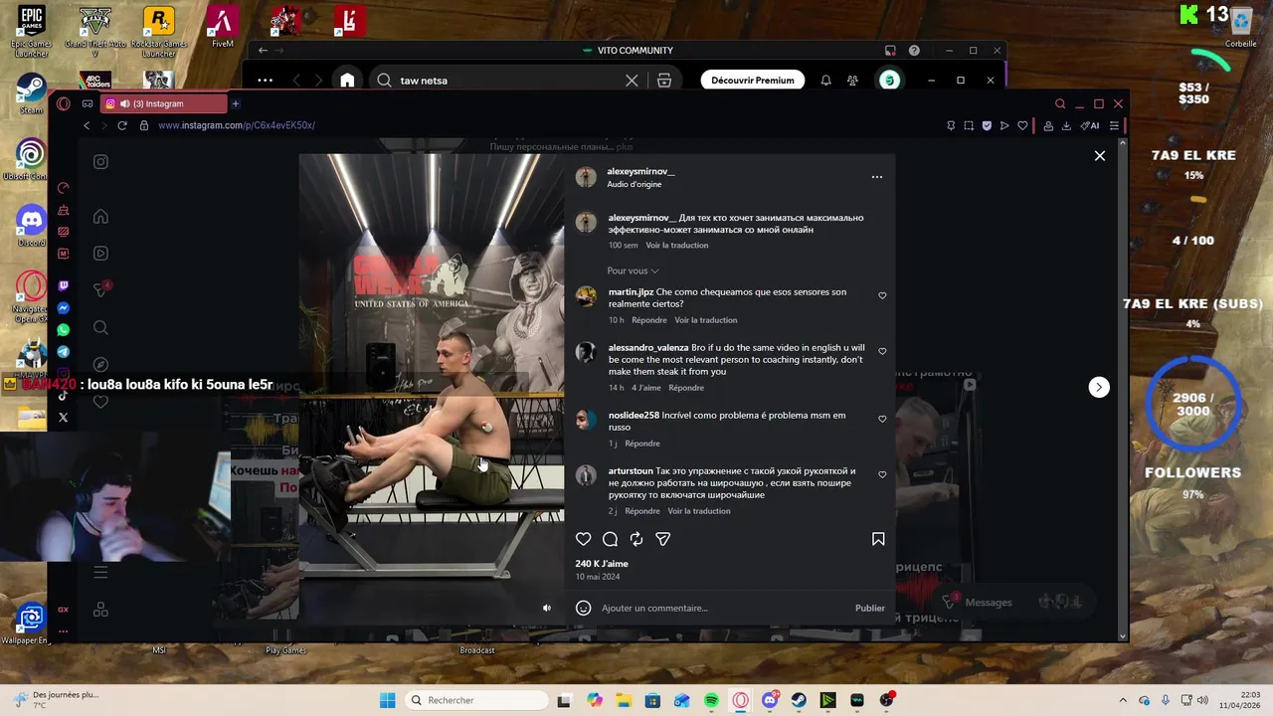The width and height of the screenshot is (1273, 716).
Task: Expand the Pour vous comments sort dropdown
Action: click(x=633, y=270)
